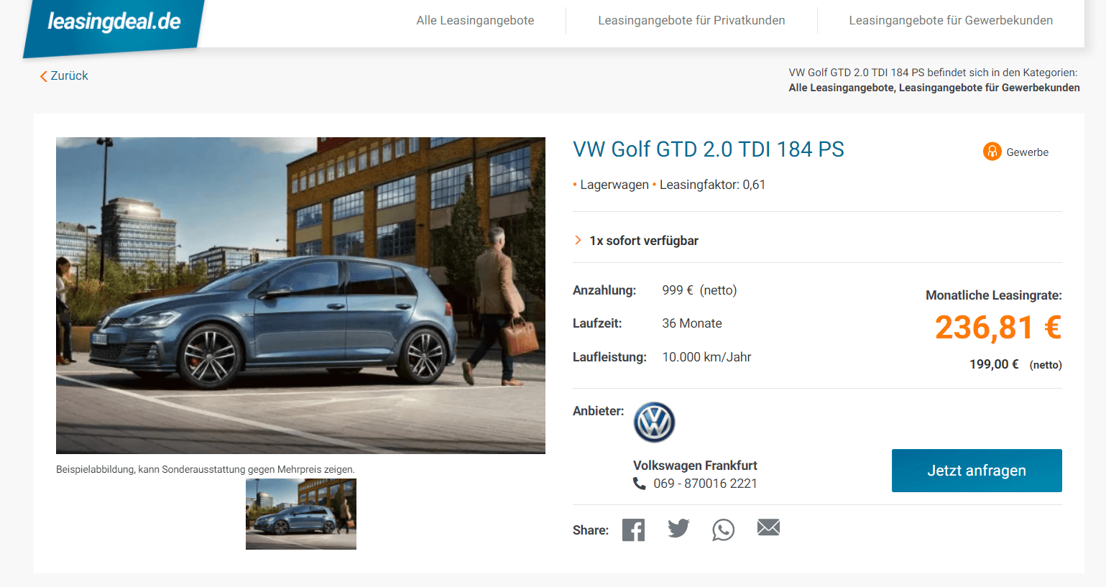The width and height of the screenshot is (1106, 587).
Task: Share offer by email envelope icon
Action: click(768, 528)
